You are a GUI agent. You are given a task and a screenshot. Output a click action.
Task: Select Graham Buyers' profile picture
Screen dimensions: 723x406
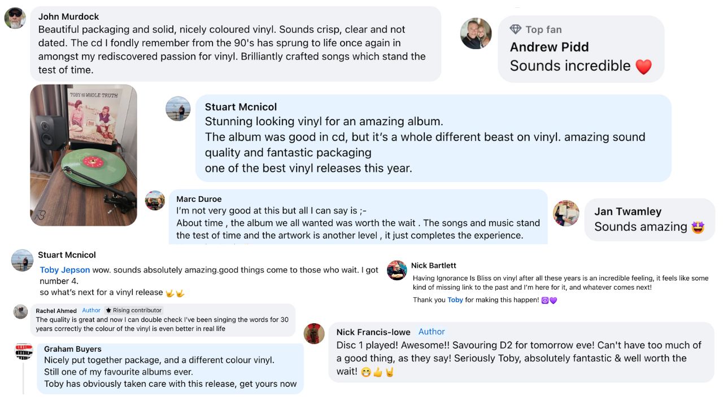tap(23, 350)
